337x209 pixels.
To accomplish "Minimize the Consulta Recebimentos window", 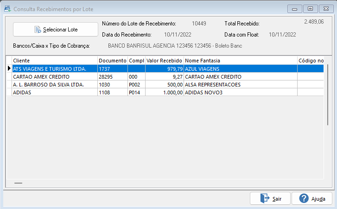I will click(x=295, y=9).
